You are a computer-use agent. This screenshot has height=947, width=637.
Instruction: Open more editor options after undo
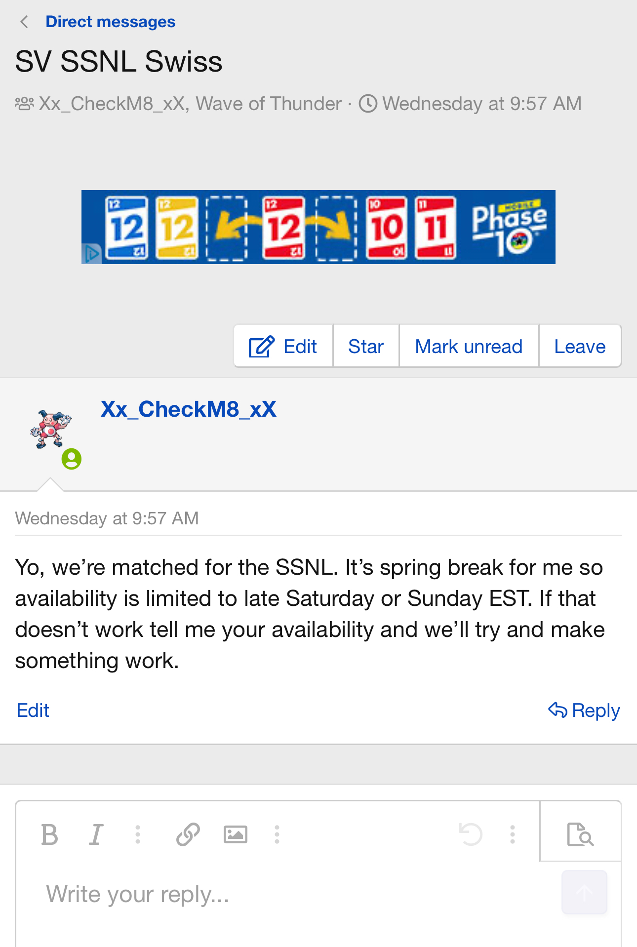click(x=513, y=835)
